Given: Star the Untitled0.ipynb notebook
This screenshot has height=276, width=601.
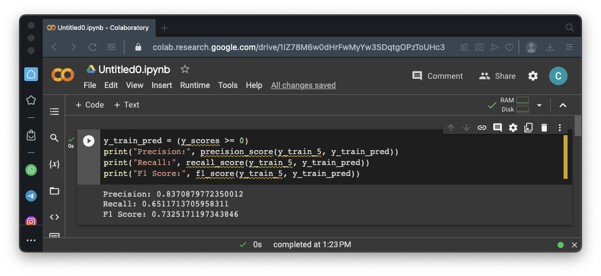Looking at the screenshot, I should click(184, 69).
